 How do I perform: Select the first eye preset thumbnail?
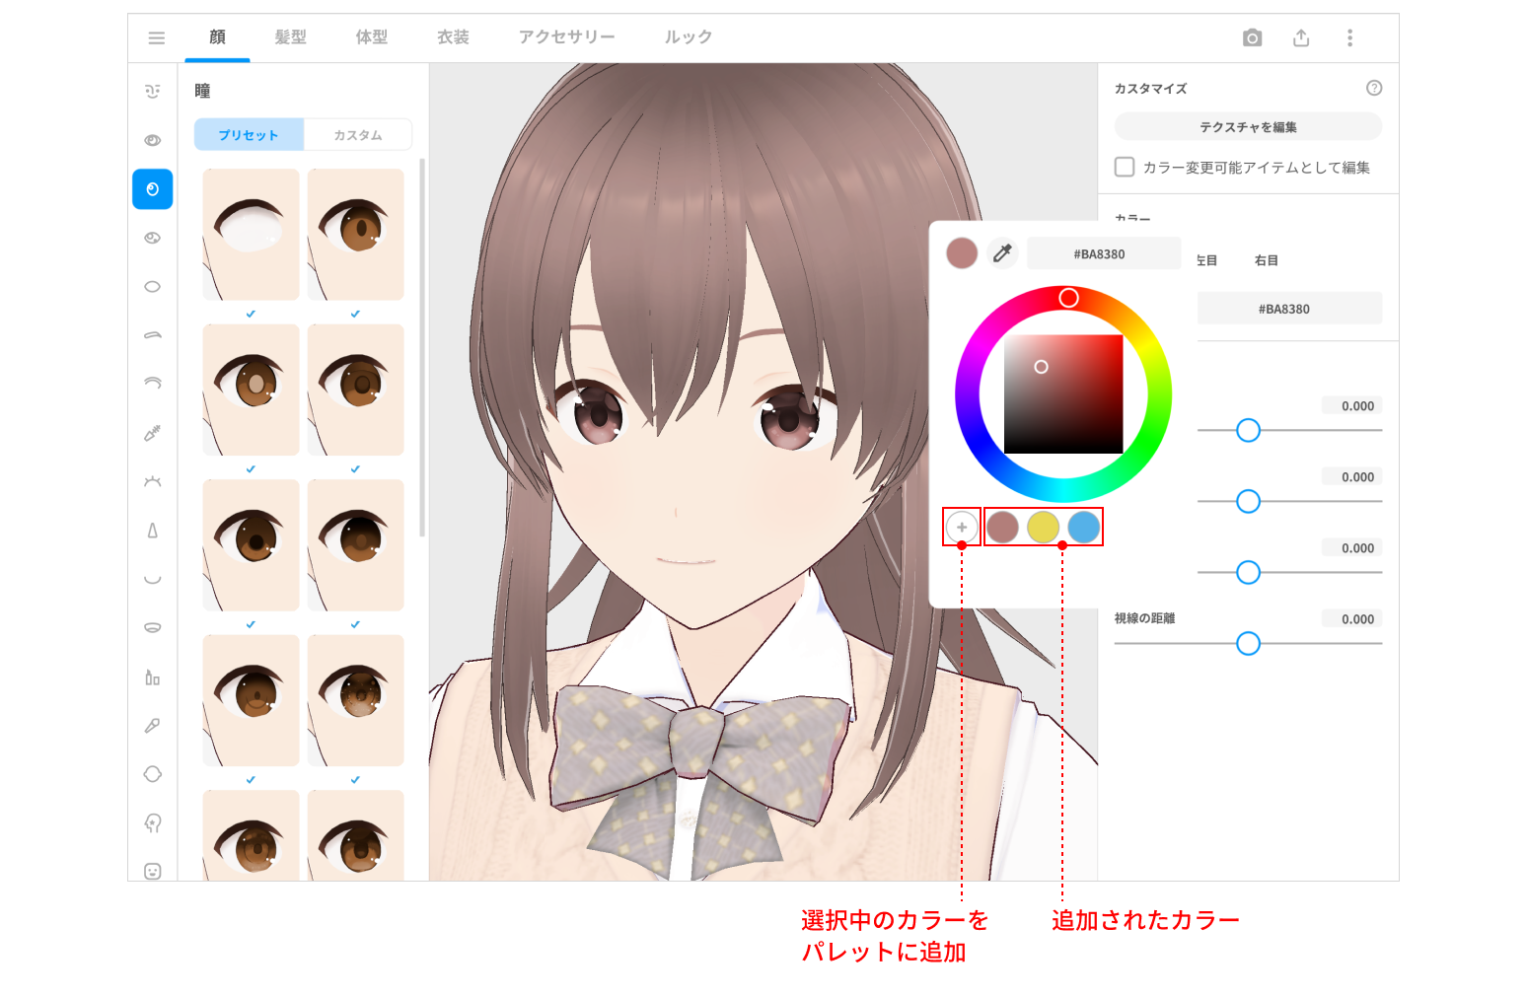tap(251, 234)
